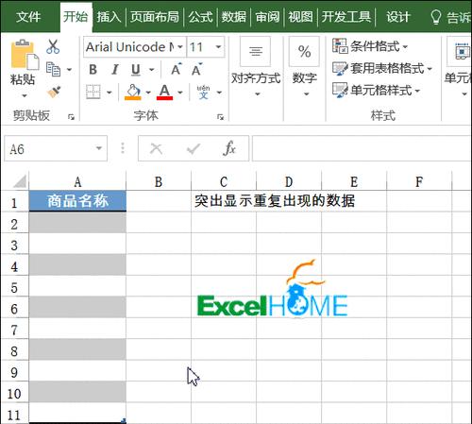The width and height of the screenshot is (472, 424).
Task: Expand the font size dropdown
Action: (x=218, y=47)
